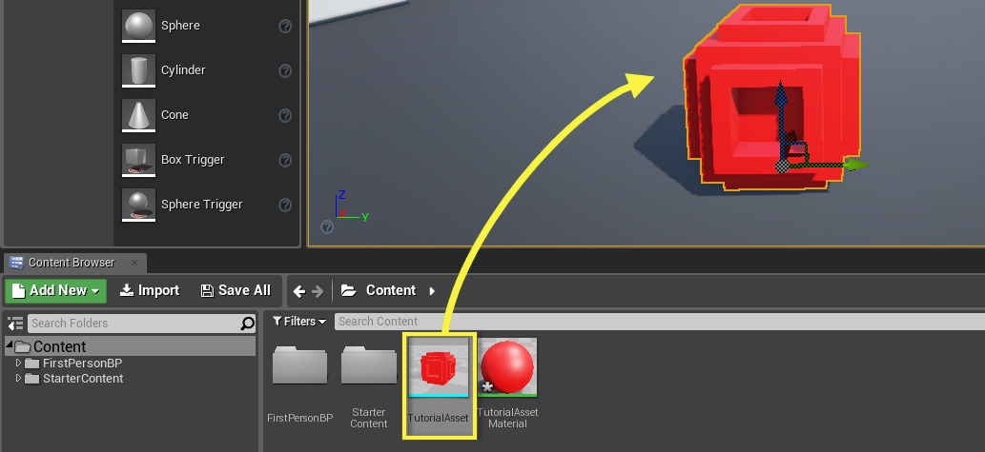The height and width of the screenshot is (452, 985).
Task: Select the Cone shape icon
Action: pos(138,115)
